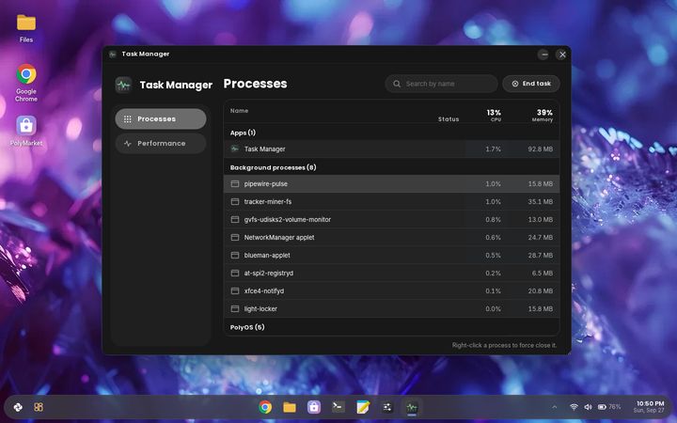Click the Task Manager taskbar icon

pyautogui.click(x=412, y=407)
